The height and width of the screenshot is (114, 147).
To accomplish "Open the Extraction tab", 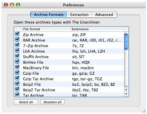I will point(79,15).
